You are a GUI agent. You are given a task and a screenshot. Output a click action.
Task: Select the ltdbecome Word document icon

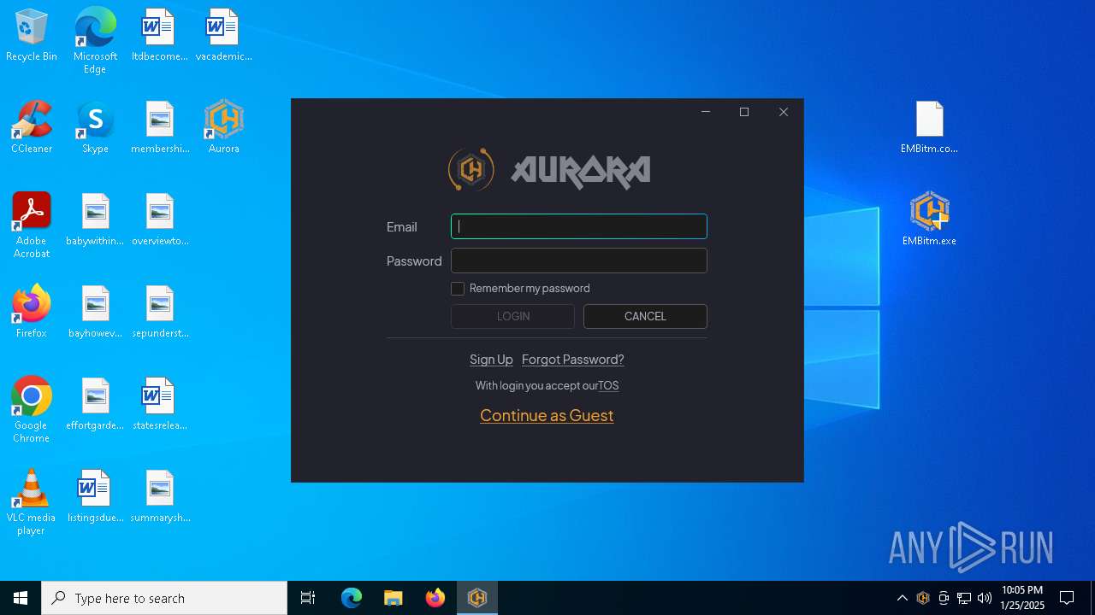(x=159, y=36)
